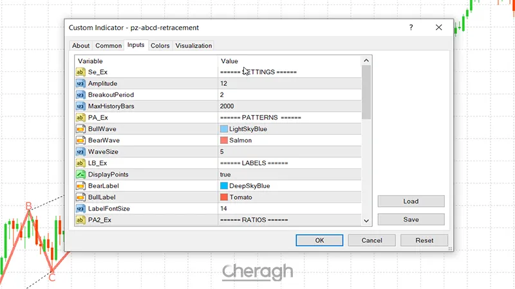Pick the Tomato swatch for BullLabel
515x289 pixels.
pos(224,197)
